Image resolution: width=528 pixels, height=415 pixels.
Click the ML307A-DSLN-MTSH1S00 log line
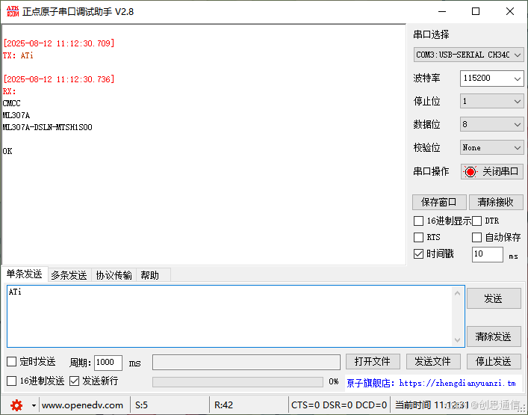48,127
